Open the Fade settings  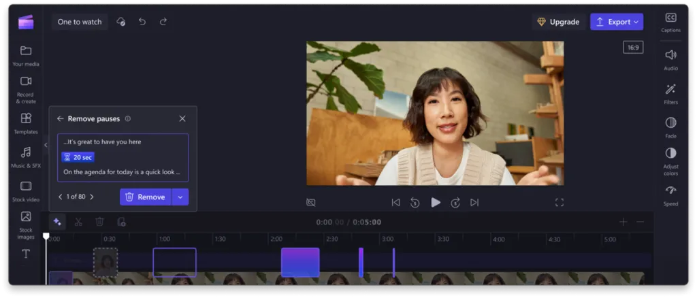[x=670, y=126]
